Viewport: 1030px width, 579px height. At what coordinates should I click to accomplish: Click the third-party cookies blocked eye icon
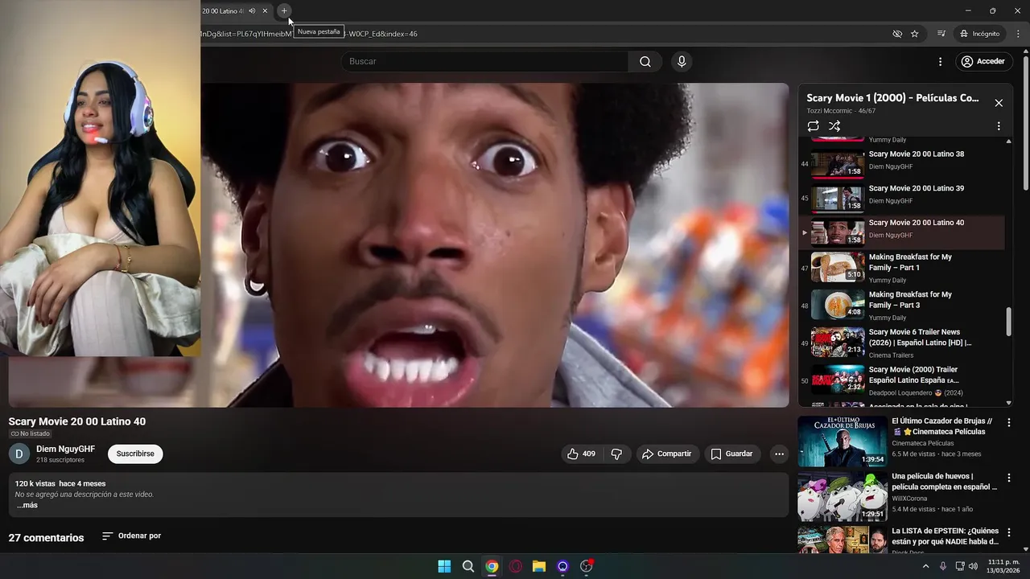tap(897, 34)
